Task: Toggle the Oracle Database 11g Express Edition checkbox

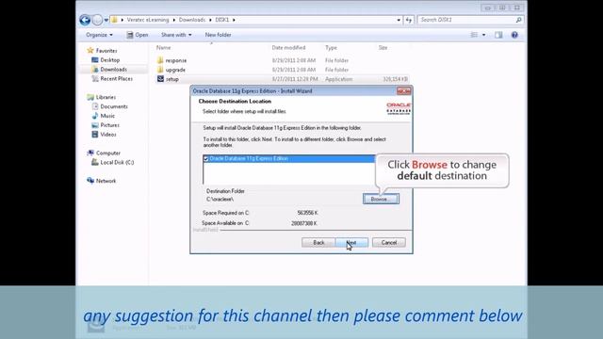Action: [x=205, y=159]
